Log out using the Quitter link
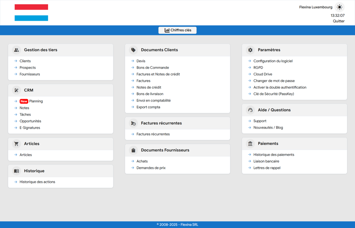355x228 pixels. coord(339,21)
